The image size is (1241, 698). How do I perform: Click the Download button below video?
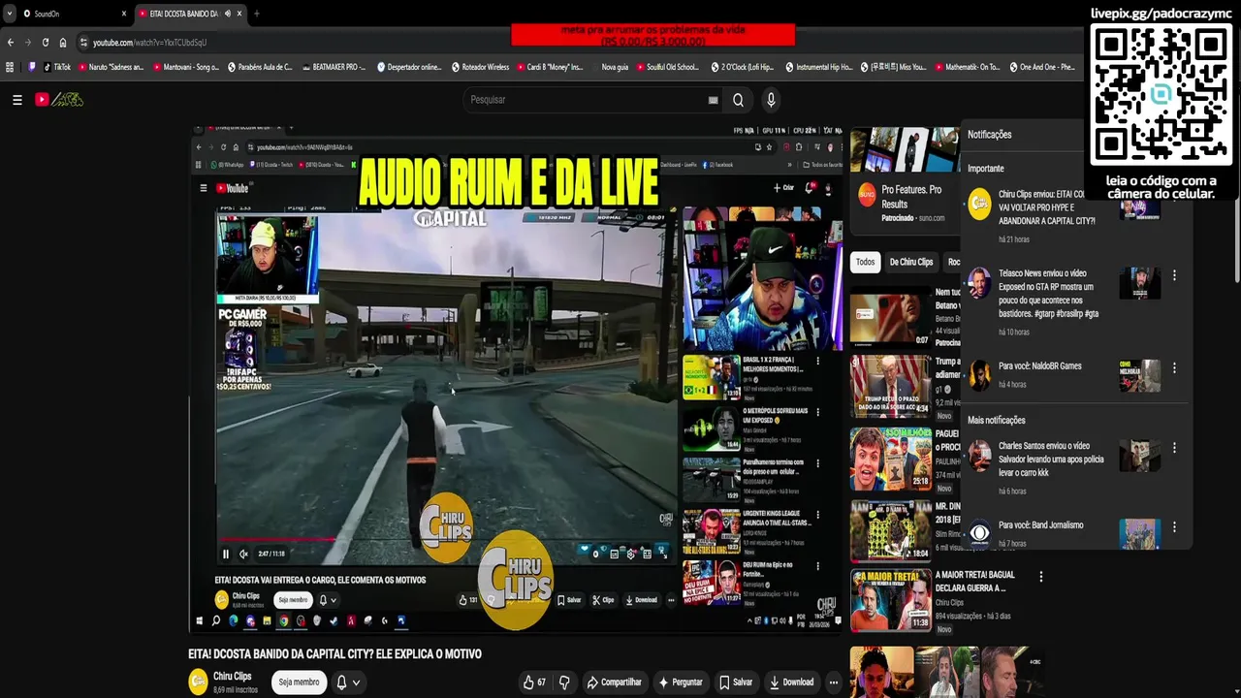[x=791, y=682]
